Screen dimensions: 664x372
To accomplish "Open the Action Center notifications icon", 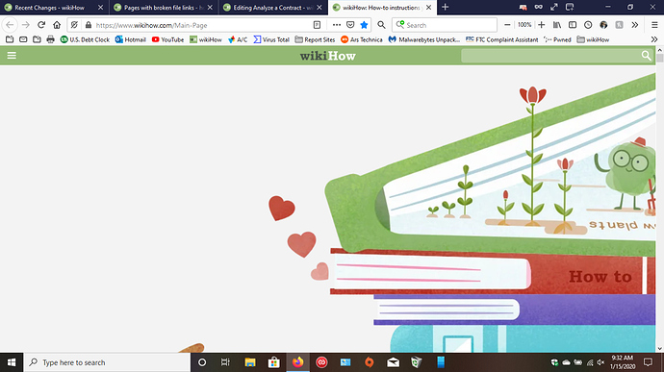I will pos(648,362).
